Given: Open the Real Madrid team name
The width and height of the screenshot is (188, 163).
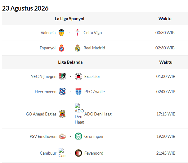Looking at the screenshot, I should (94, 48).
